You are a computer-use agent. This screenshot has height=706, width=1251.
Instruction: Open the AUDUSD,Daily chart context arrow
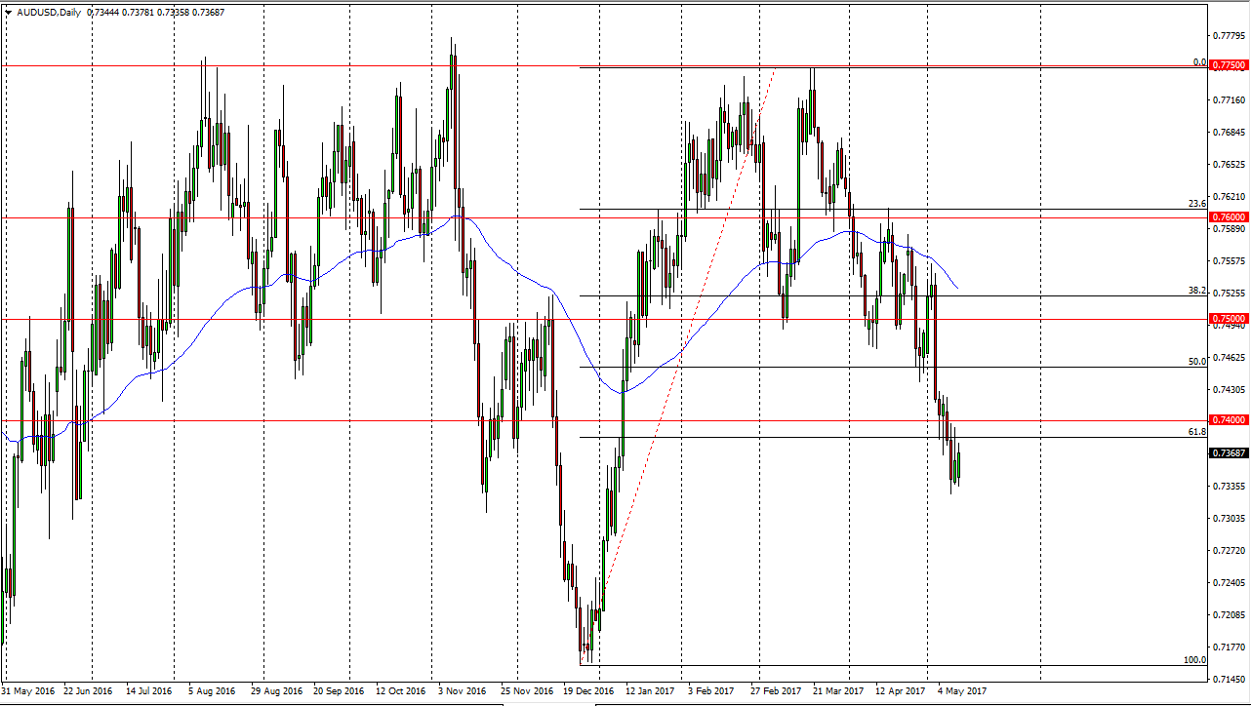coord(10,14)
